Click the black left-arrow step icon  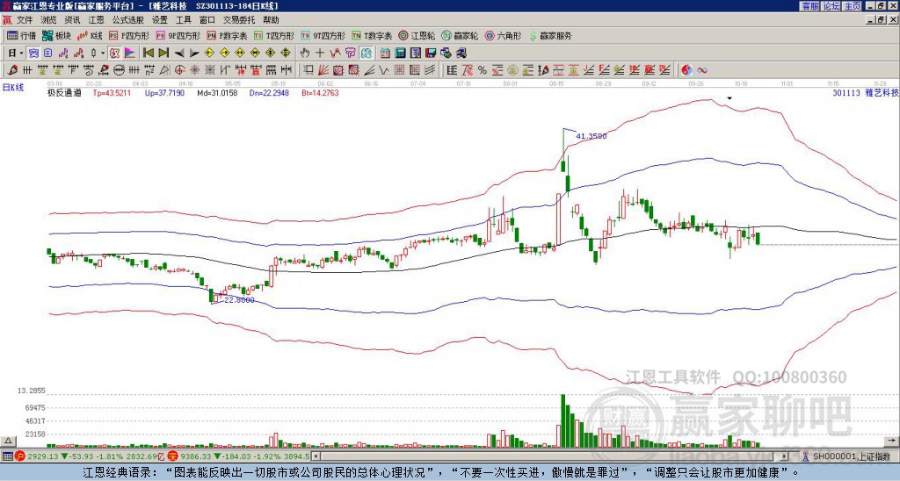point(179,53)
